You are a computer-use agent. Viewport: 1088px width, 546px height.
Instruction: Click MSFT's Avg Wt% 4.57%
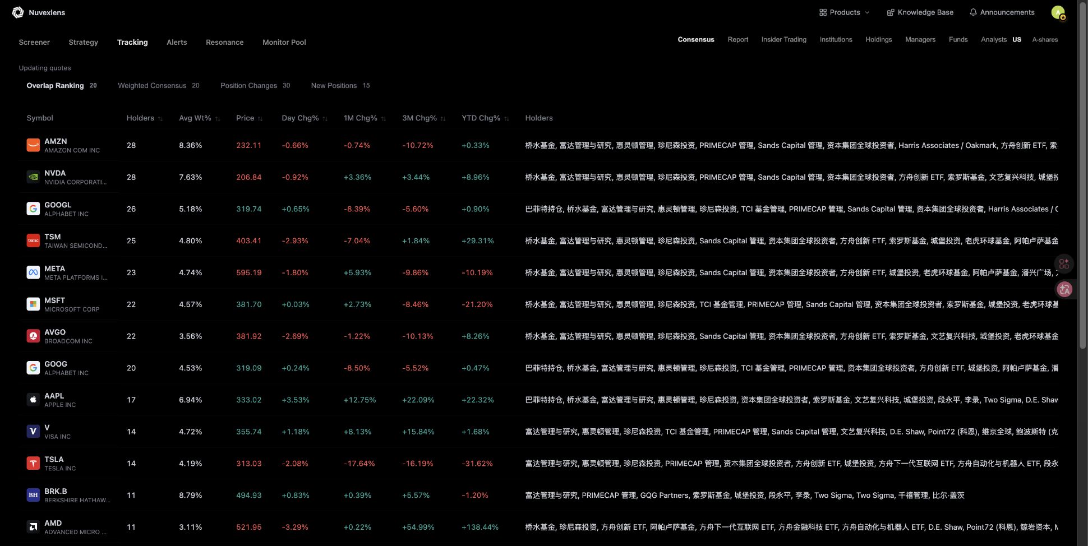[191, 304]
